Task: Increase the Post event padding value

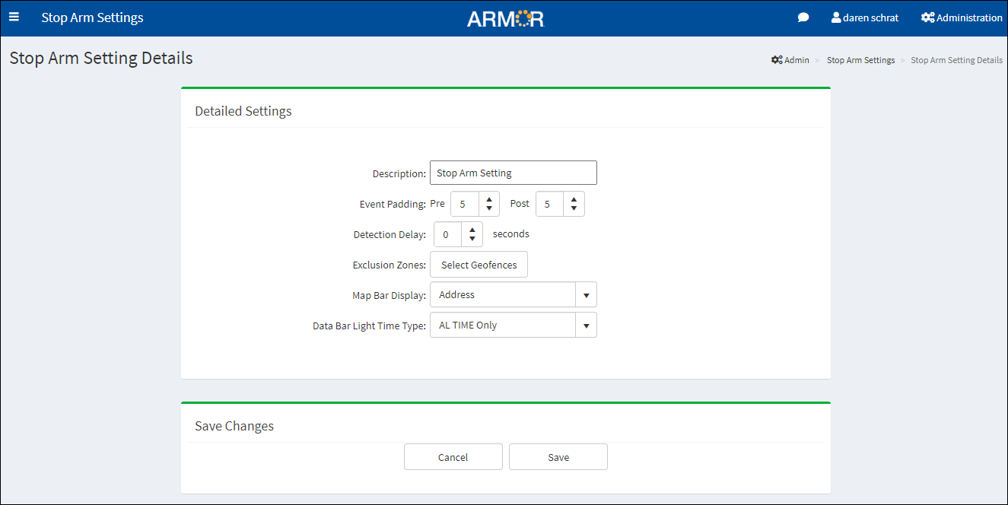Action: tap(574, 199)
